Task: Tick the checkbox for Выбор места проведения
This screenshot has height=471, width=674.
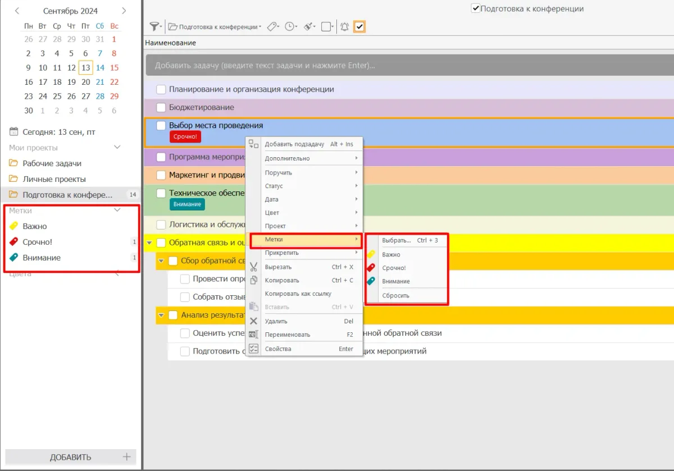Action: coord(161,126)
